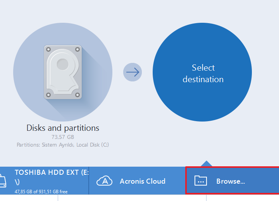Click the arrow between source and destination
Screen dimensions: 279x201
coord(133,72)
